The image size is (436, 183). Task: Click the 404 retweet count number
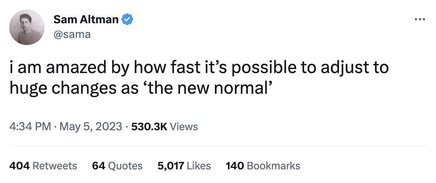tap(19, 166)
